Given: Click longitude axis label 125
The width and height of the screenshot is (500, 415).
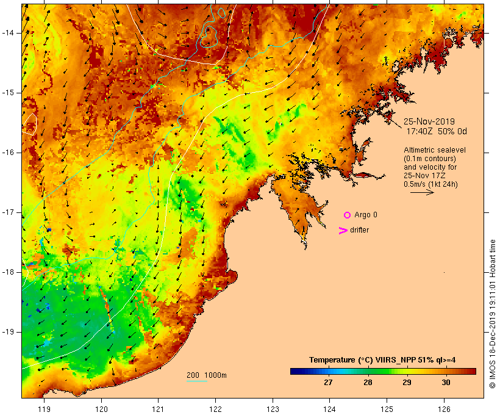Looking at the screenshot, I should (x=387, y=409).
